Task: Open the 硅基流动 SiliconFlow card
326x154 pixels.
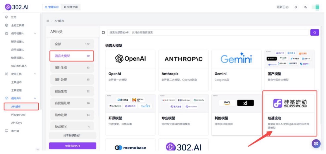Action: (290, 113)
